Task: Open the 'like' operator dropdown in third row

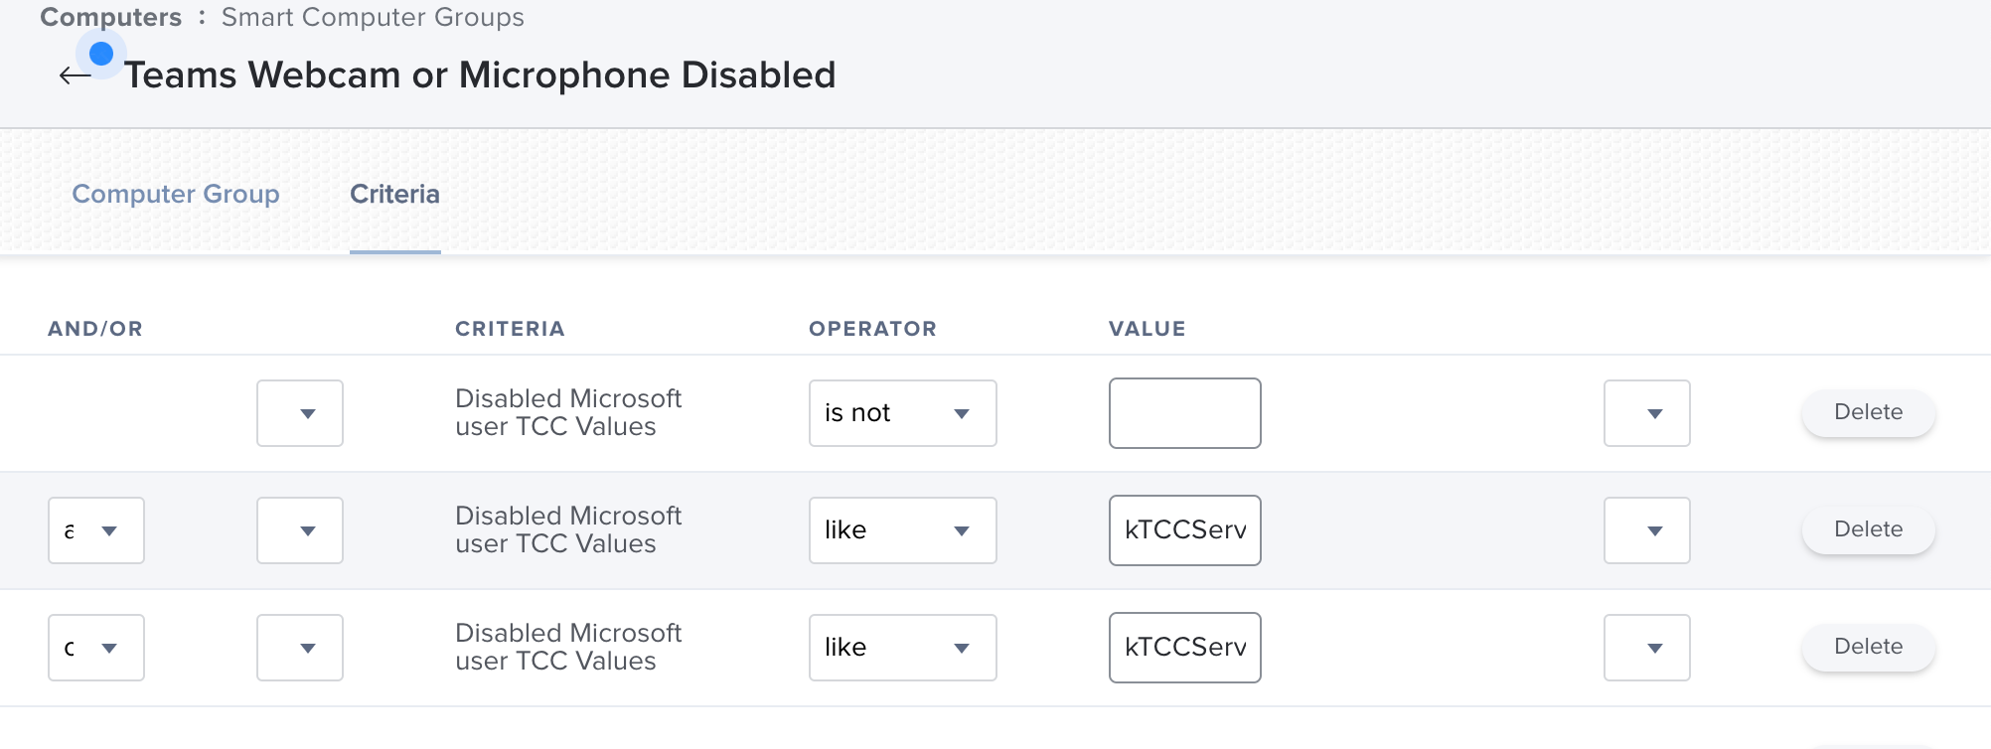Action: 902,648
